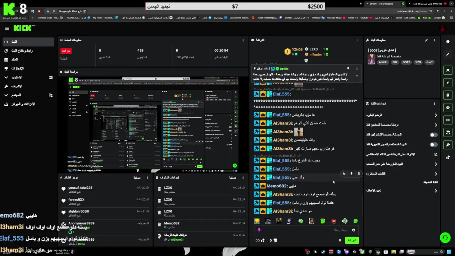Delete the hovered Elaf_555 chat message

click(359, 174)
